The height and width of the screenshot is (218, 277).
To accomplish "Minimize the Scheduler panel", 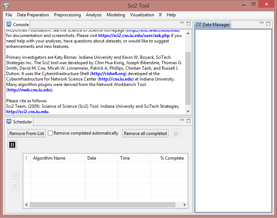I will (182, 120).
